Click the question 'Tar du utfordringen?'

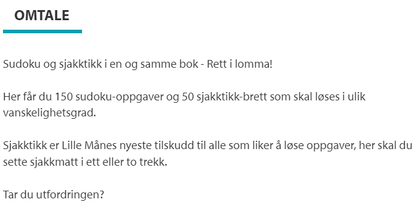(54, 195)
